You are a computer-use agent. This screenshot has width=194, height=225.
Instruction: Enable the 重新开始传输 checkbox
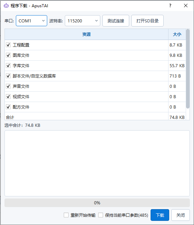(66, 215)
